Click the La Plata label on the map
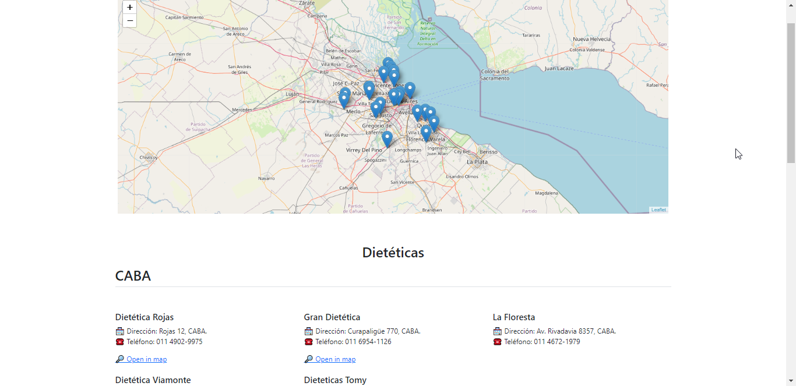 [477, 162]
